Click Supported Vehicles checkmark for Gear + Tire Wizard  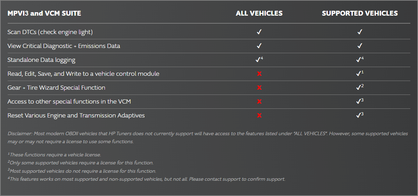point(359,88)
